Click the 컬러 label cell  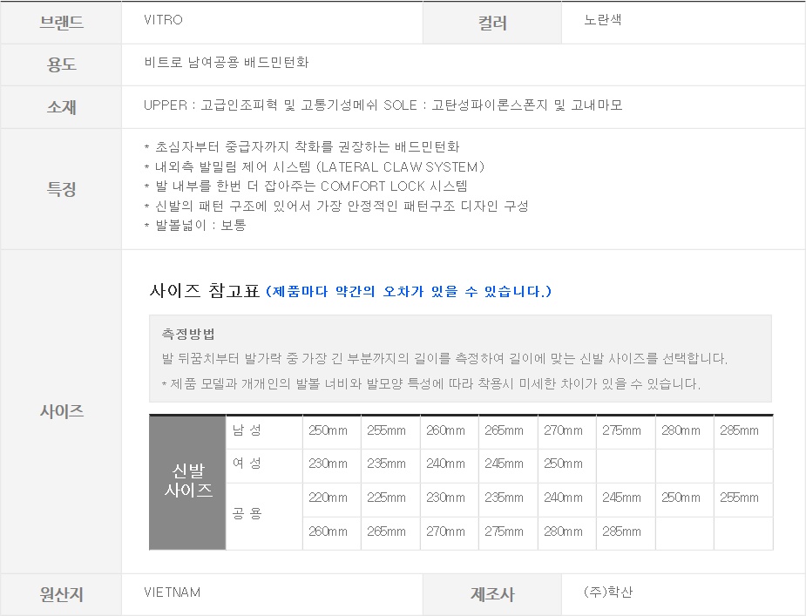point(492,24)
